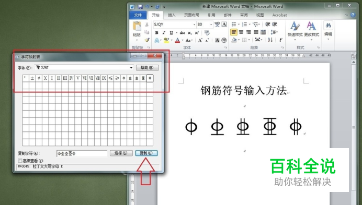Click the 复制(C) Copy button in Character Map
The height and width of the screenshot is (205, 362).
146,153
